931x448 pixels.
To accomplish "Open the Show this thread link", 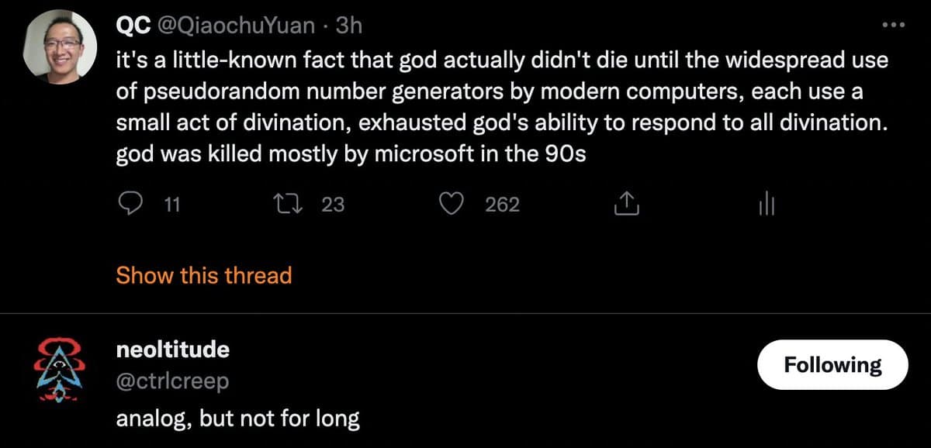I will (203, 275).
